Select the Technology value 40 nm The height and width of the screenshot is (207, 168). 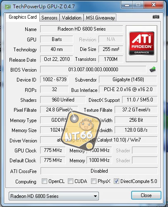(x=57, y=49)
